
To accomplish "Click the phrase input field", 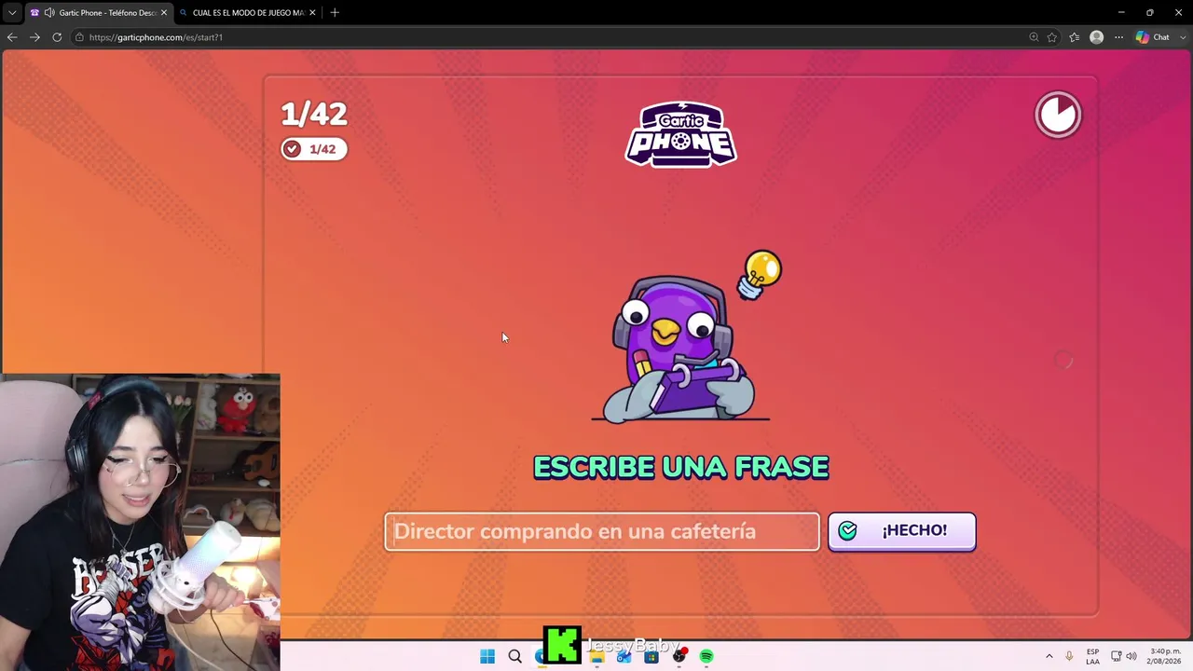I will click(602, 531).
